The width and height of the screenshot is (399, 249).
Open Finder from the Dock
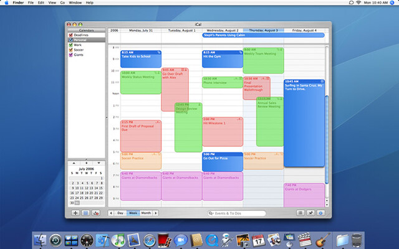click(x=40, y=240)
